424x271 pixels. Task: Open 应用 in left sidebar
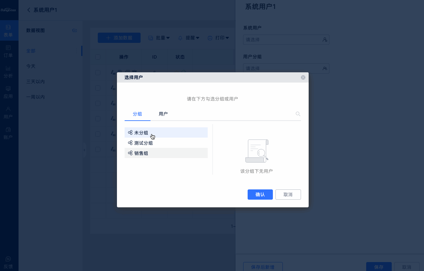coord(8,92)
